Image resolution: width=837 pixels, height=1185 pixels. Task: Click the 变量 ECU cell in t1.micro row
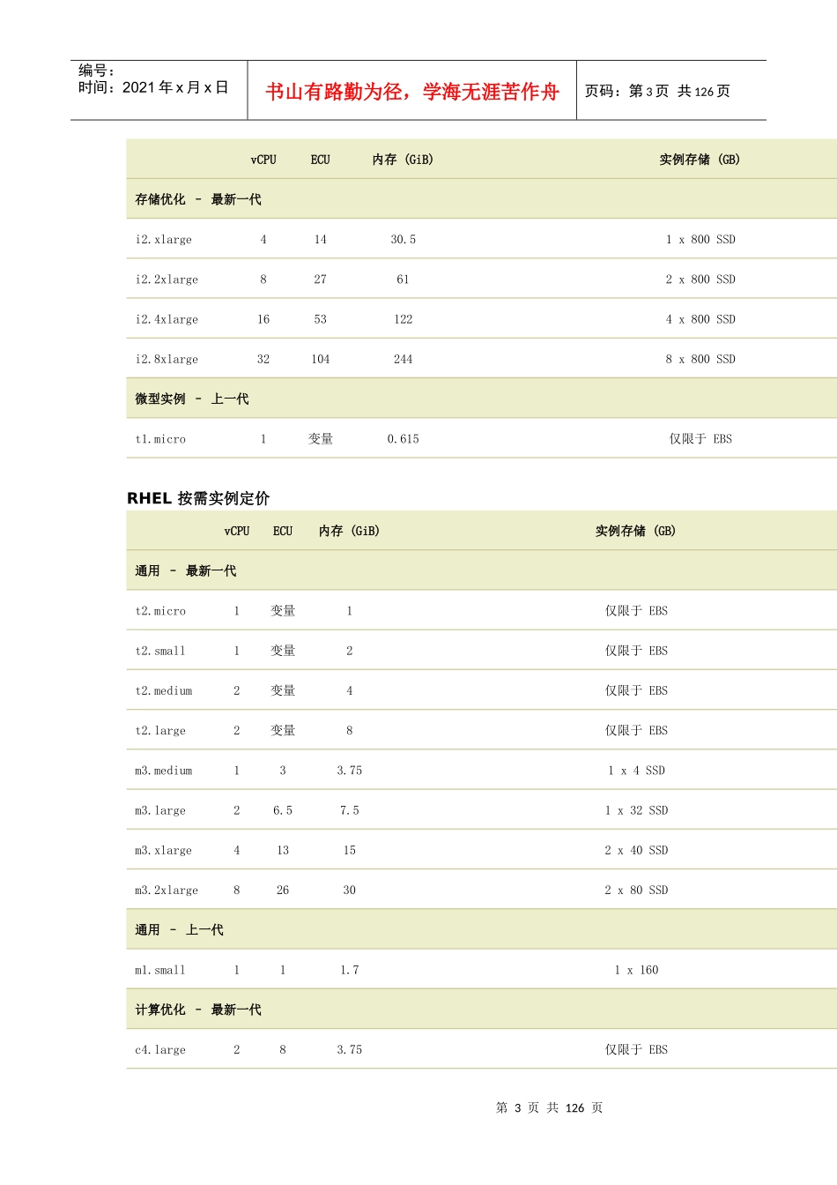tap(321, 439)
